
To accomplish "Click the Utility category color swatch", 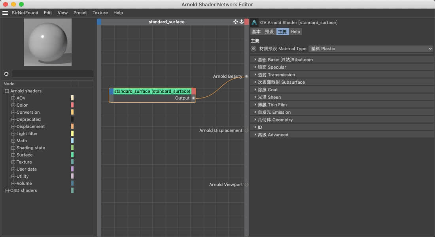I will pyautogui.click(x=72, y=176).
